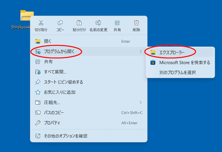The width and height of the screenshot is (222, 152).
Task: Click the Rename (名前の変更) icon
Action: coord(98,23)
